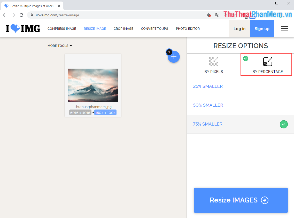Open the CONVERT TO JPG page
Viewport: 294px width, 218px height.
click(154, 28)
